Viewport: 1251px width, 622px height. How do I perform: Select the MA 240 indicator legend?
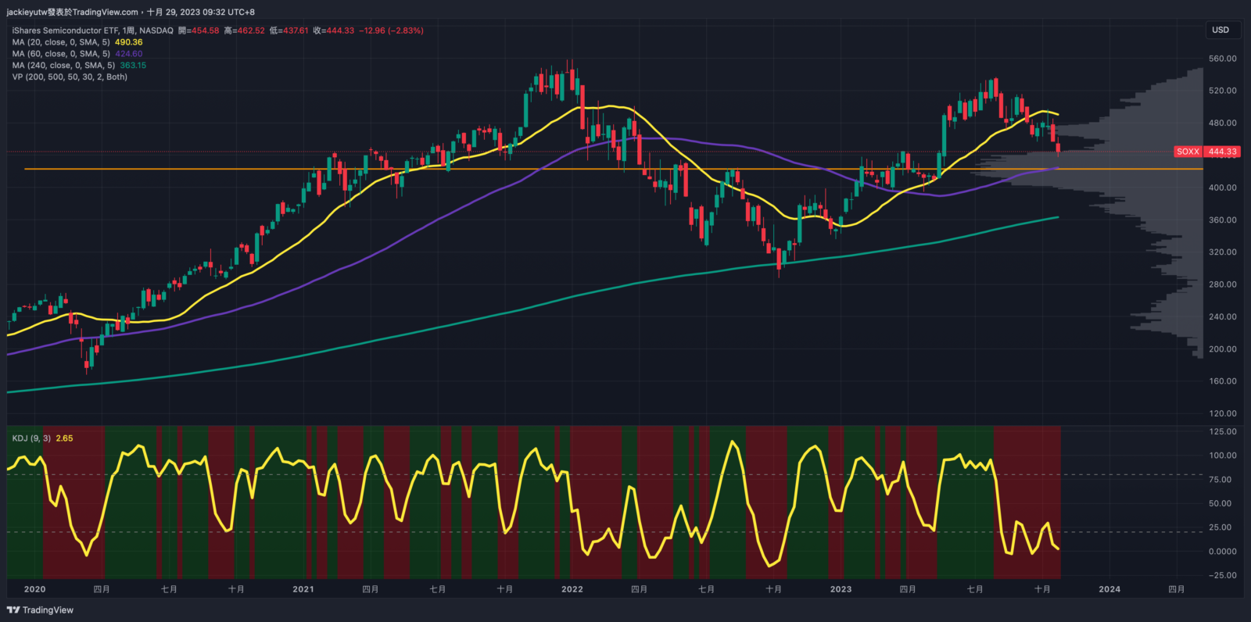[63, 66]
